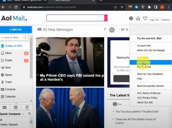Screen dimensions: 172x128
Task: Click the AOL web search field
Action: click(75, 18)
